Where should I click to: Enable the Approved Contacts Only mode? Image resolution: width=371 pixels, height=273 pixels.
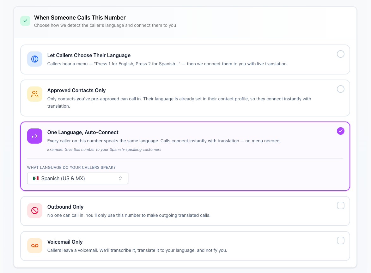340,89
